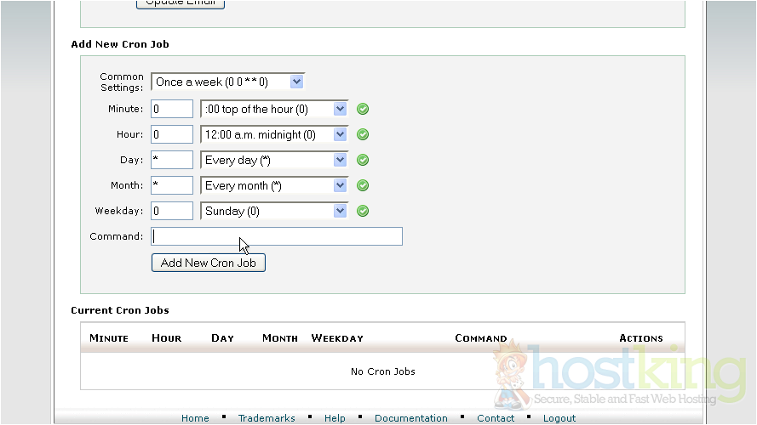
Task: Click the Logout link in footer
Action: click(x=559, y=418)
